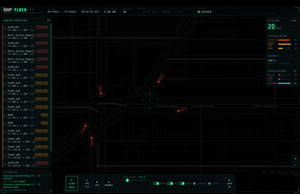The width and height of the screenshot is (300, 194).
Task: Select FIXED CAM contact with range 881 m
Action: tap(26, 92)
